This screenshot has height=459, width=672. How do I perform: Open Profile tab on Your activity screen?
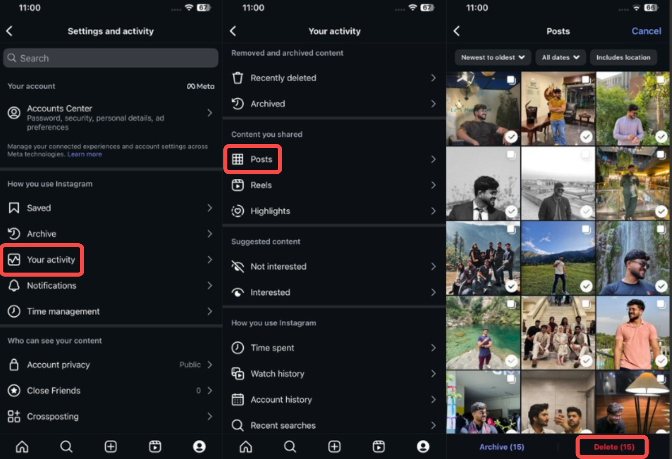[423, 446]
